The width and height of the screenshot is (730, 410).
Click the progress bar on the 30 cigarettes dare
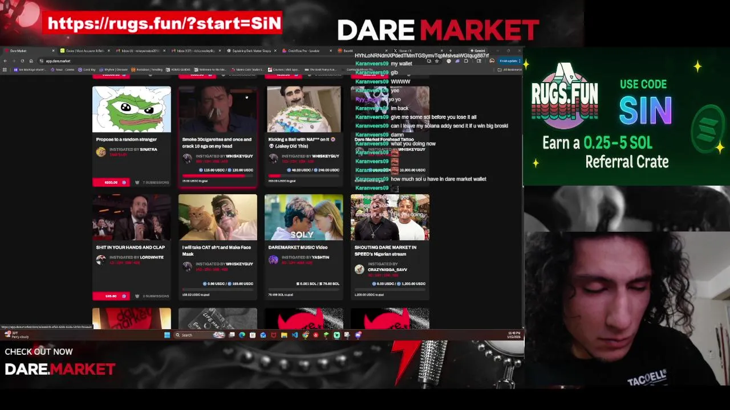click(x=218, y=176)
